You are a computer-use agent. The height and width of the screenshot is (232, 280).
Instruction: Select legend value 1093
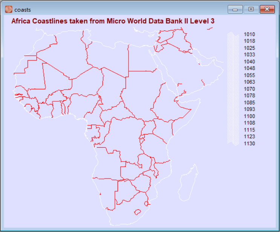249,109
